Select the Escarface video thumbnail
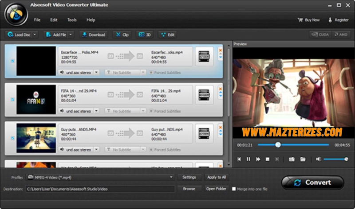The width and height of the screenshot is (355, 209). (36, 61)
